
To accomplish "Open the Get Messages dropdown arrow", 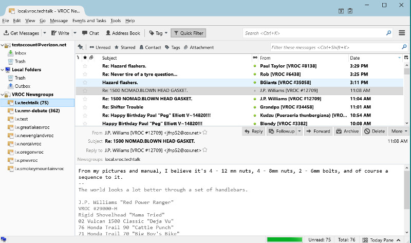I will point(45,33).
